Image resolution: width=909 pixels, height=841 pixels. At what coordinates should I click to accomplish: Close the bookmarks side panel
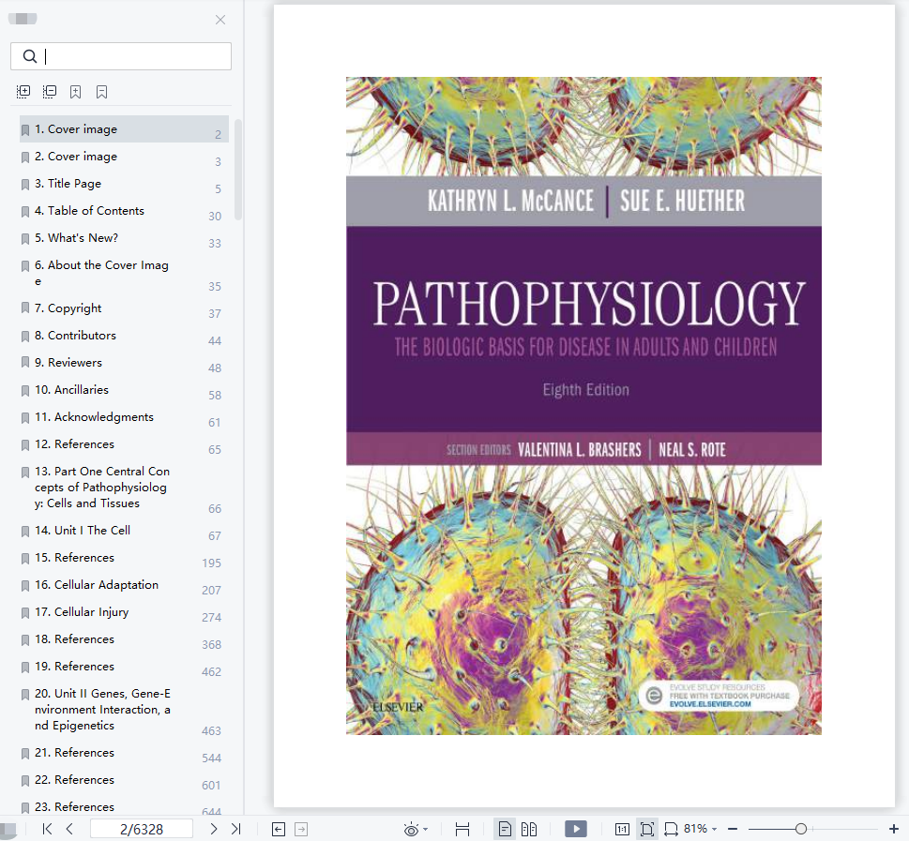220,20
